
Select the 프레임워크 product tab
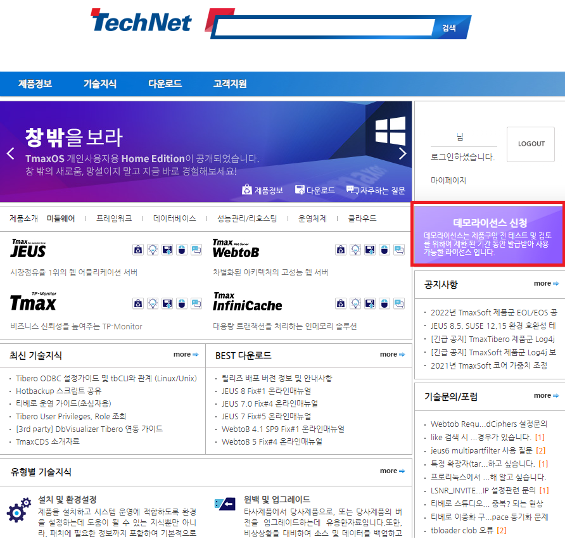(x=114, y=219)
